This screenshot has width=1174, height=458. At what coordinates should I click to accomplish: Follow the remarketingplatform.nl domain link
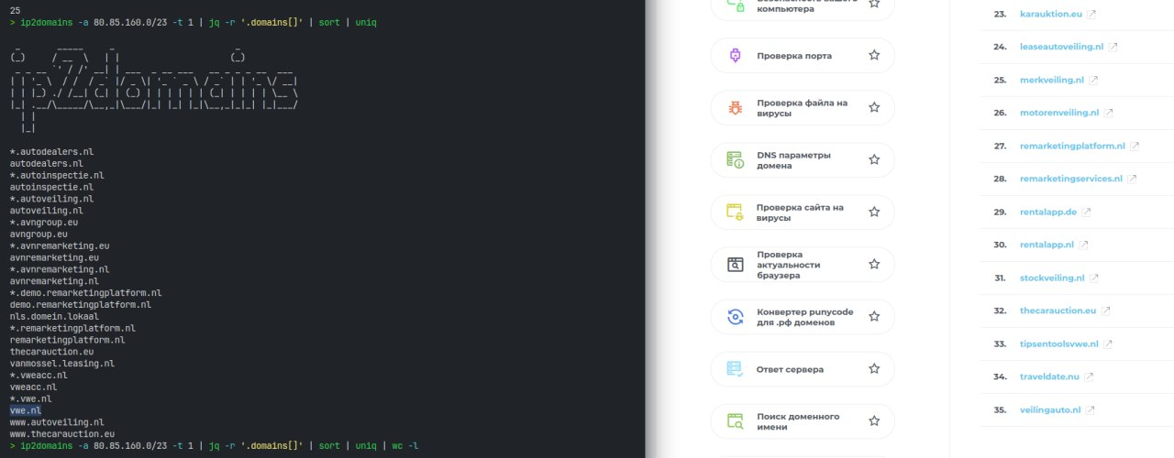[1071, 146]
